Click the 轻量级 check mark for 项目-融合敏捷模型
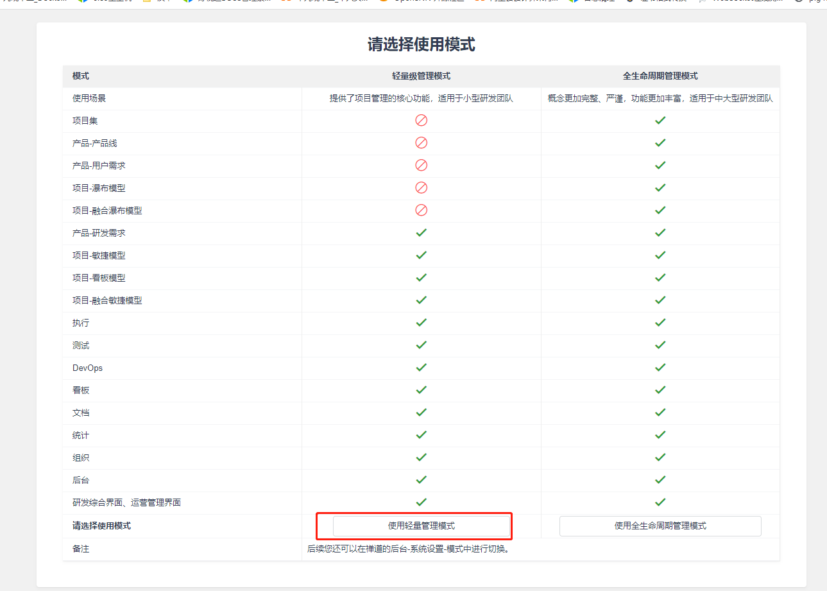This screenshot has width=827, height=591. 422,300
